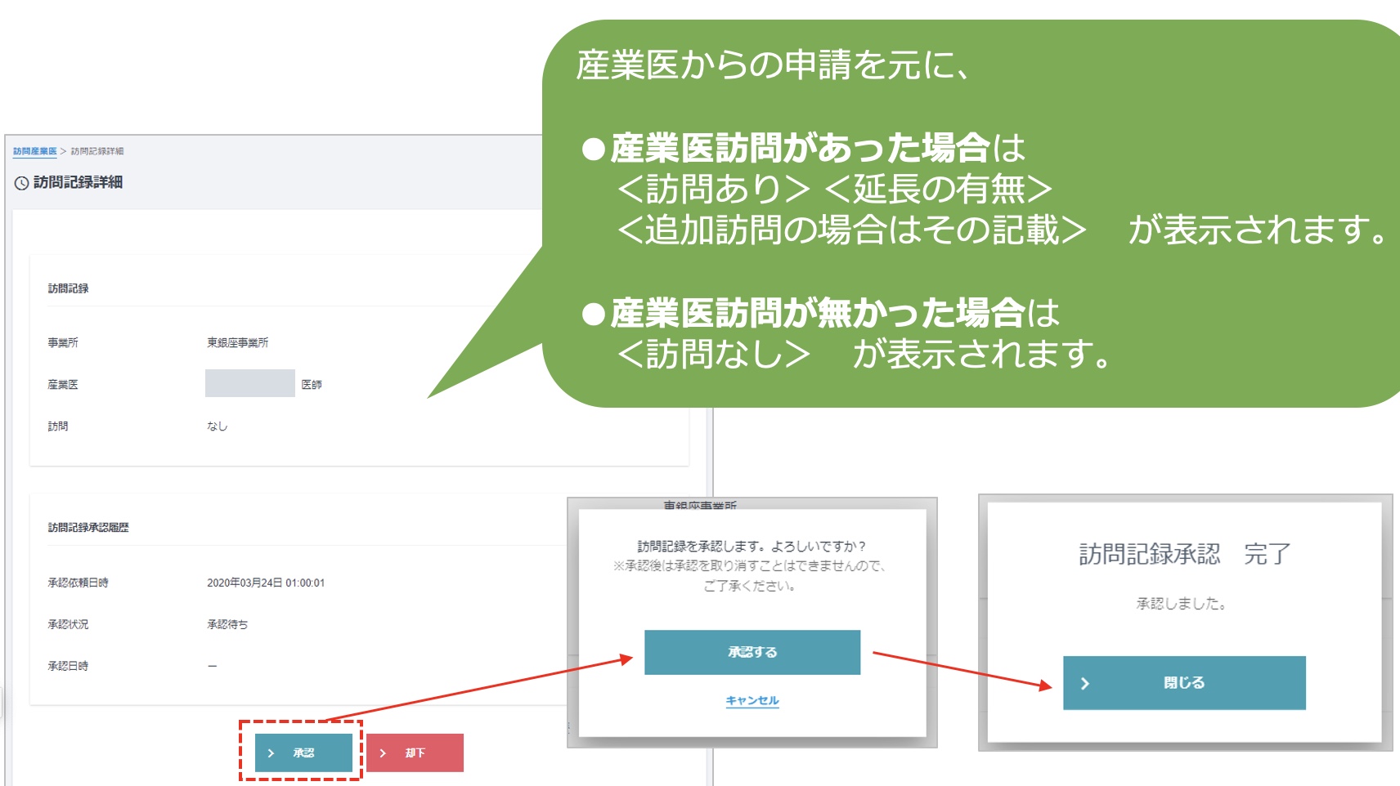The height and width of the screenshot is (786, 1400).
Task: Click the chevron icon in 承認 button
Action: coord(271,753)
